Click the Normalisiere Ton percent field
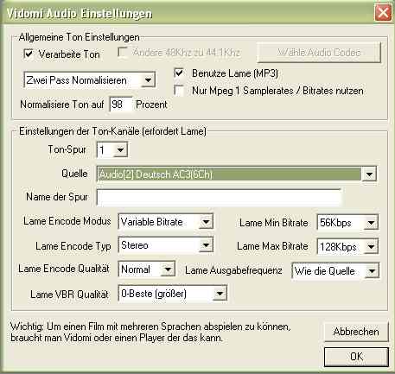 tap(121, 105)
